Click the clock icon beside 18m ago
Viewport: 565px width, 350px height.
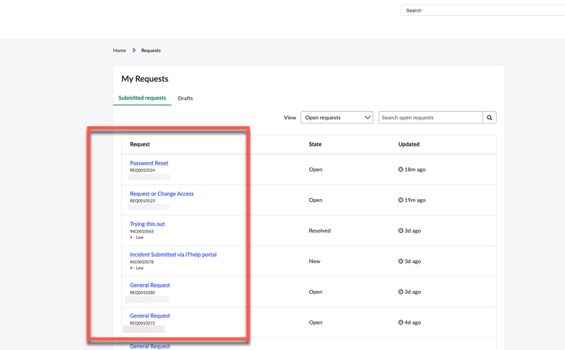click(x=401, y=170)
